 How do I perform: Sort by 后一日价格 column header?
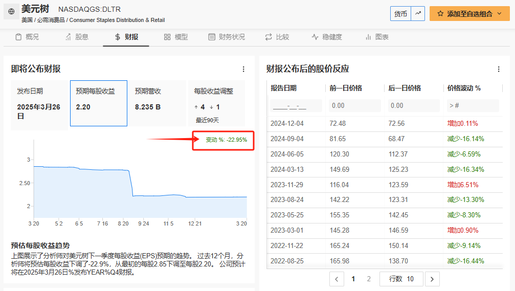pyautogui.click(x=405, y=88)
